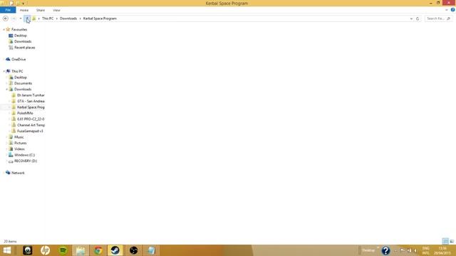Open the Home ribbon tab
The image size is (456, 256).
click(24, 10)
